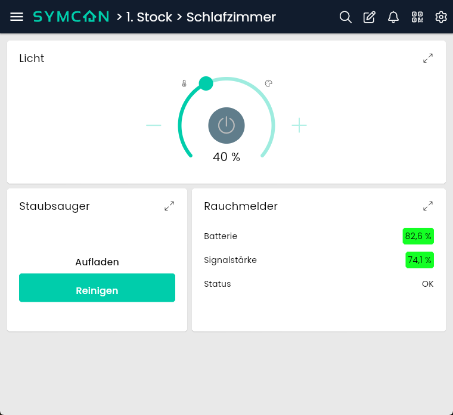Image resolution: width=453 pixels, height=415 pixels.
Task: Decrease brightness with minus button
Action: point(154,125)
